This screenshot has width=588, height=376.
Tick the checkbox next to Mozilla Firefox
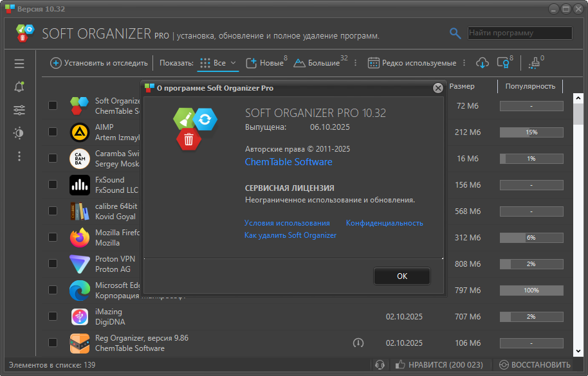53,237
